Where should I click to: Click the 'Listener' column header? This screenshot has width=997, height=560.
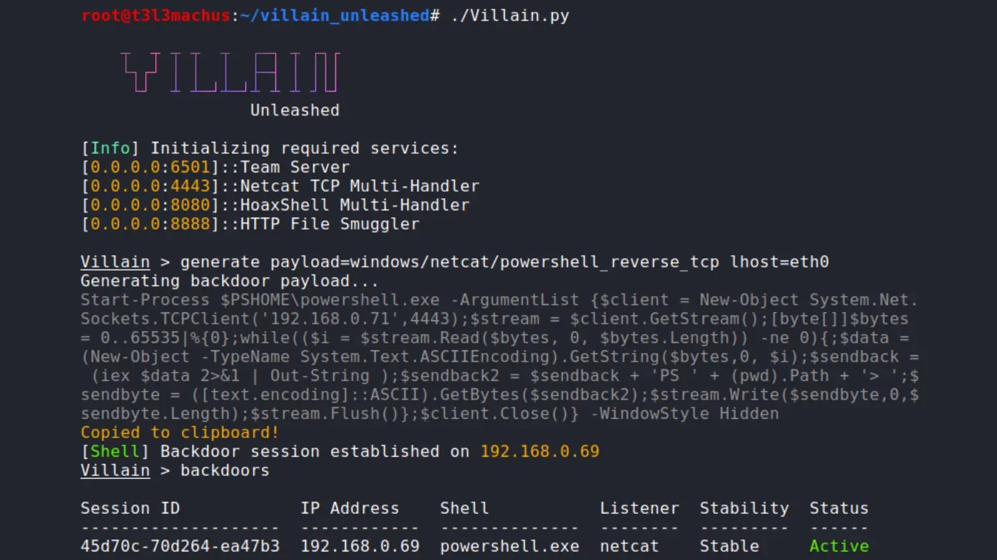[x=639, y=508]
